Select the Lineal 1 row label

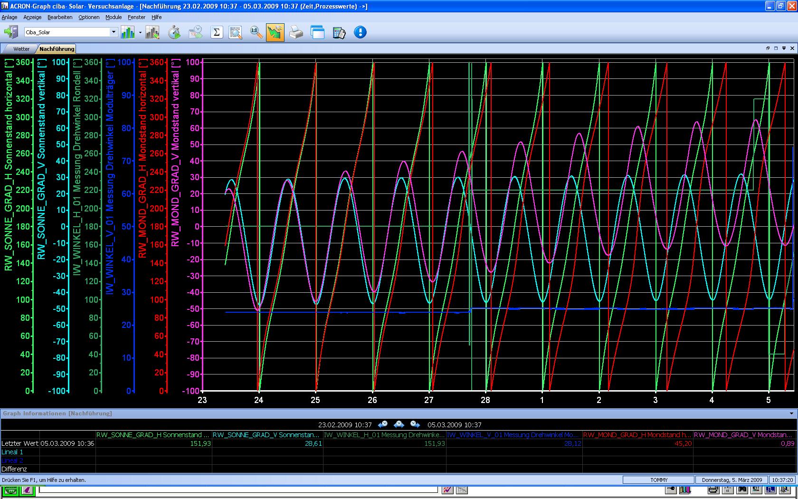(x=12, y=452)
